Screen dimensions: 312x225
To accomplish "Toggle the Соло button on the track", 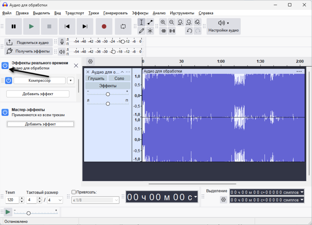I will (x=119, y=78).
